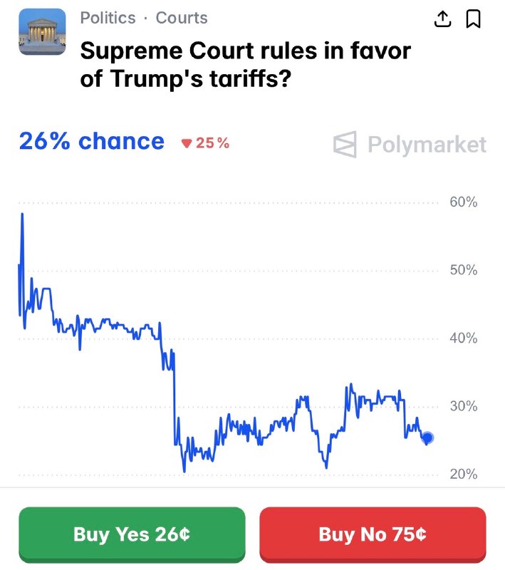Click the red heart indicator
Image resolution: width=505 pixels, height=570 pixels.
coord(186,142)
